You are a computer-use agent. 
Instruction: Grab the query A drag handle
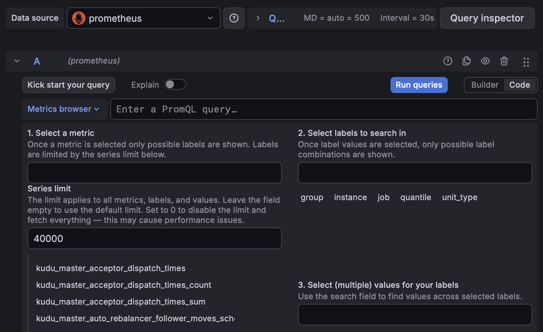click(526, 62)
